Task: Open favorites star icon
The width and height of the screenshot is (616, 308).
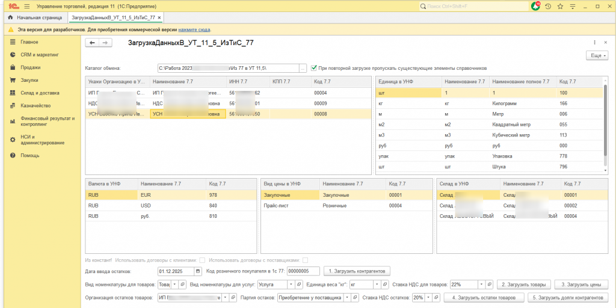Action: (560, 6)
